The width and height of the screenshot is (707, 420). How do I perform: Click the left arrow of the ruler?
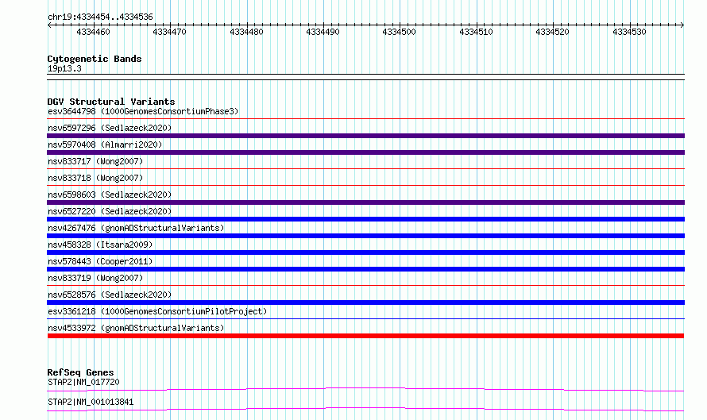coord(49,25)
